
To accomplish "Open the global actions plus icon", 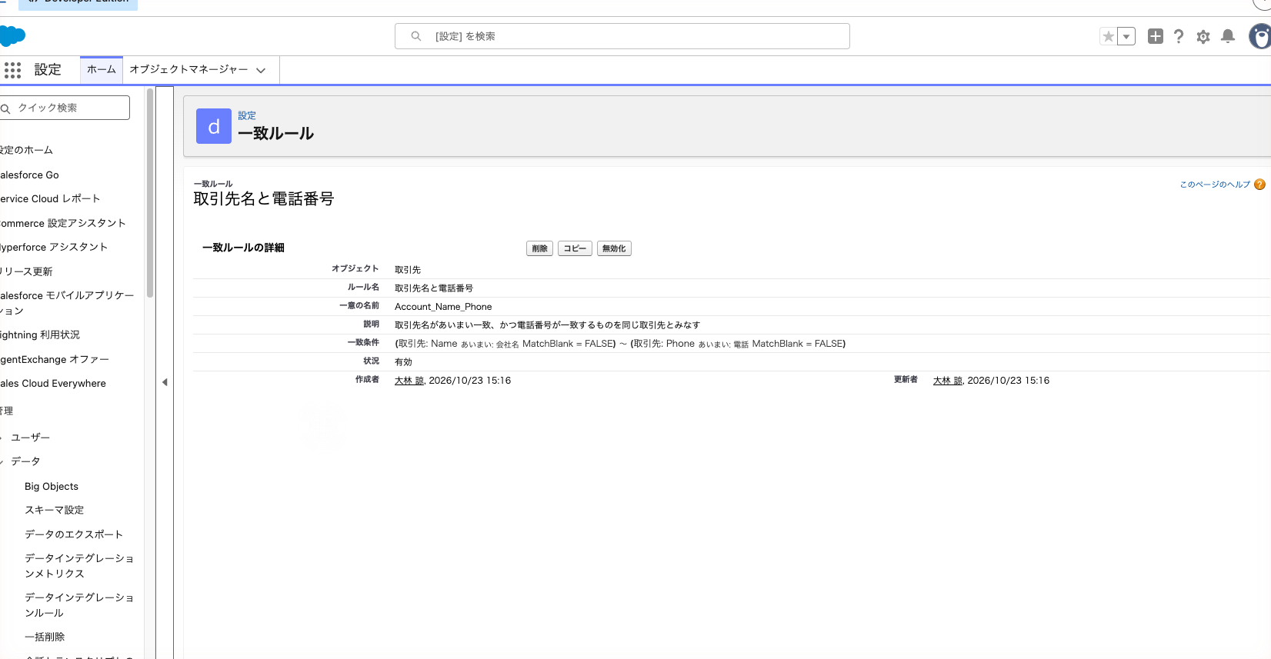I will pos(1155,36).
